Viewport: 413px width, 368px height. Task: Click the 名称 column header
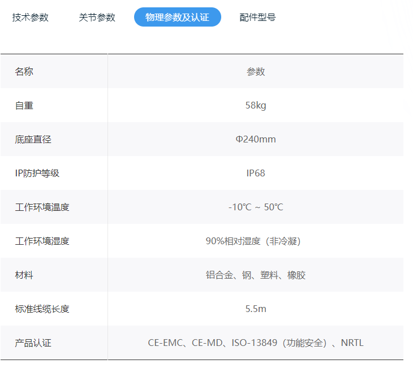click(24, 72)
